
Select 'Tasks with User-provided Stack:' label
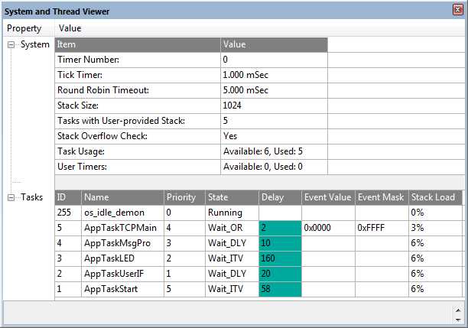tap(121, 121)
